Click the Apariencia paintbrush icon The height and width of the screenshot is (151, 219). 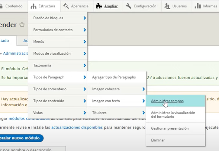point(66,6)
